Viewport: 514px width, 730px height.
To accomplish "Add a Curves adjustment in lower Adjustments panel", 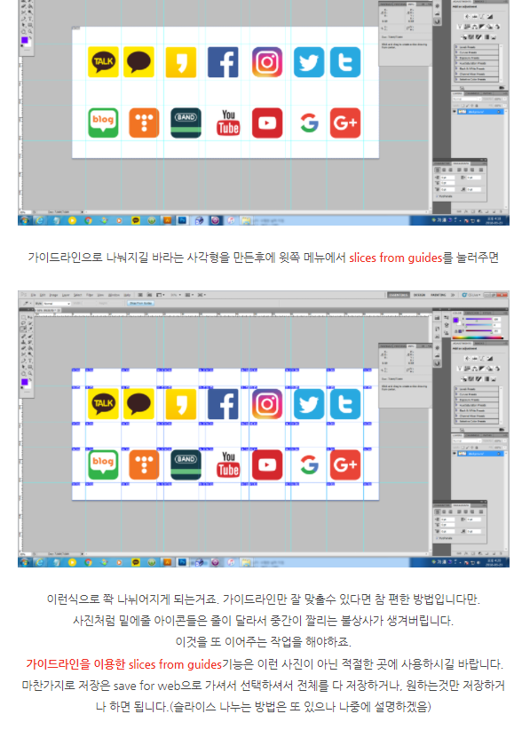I will 482,359.
